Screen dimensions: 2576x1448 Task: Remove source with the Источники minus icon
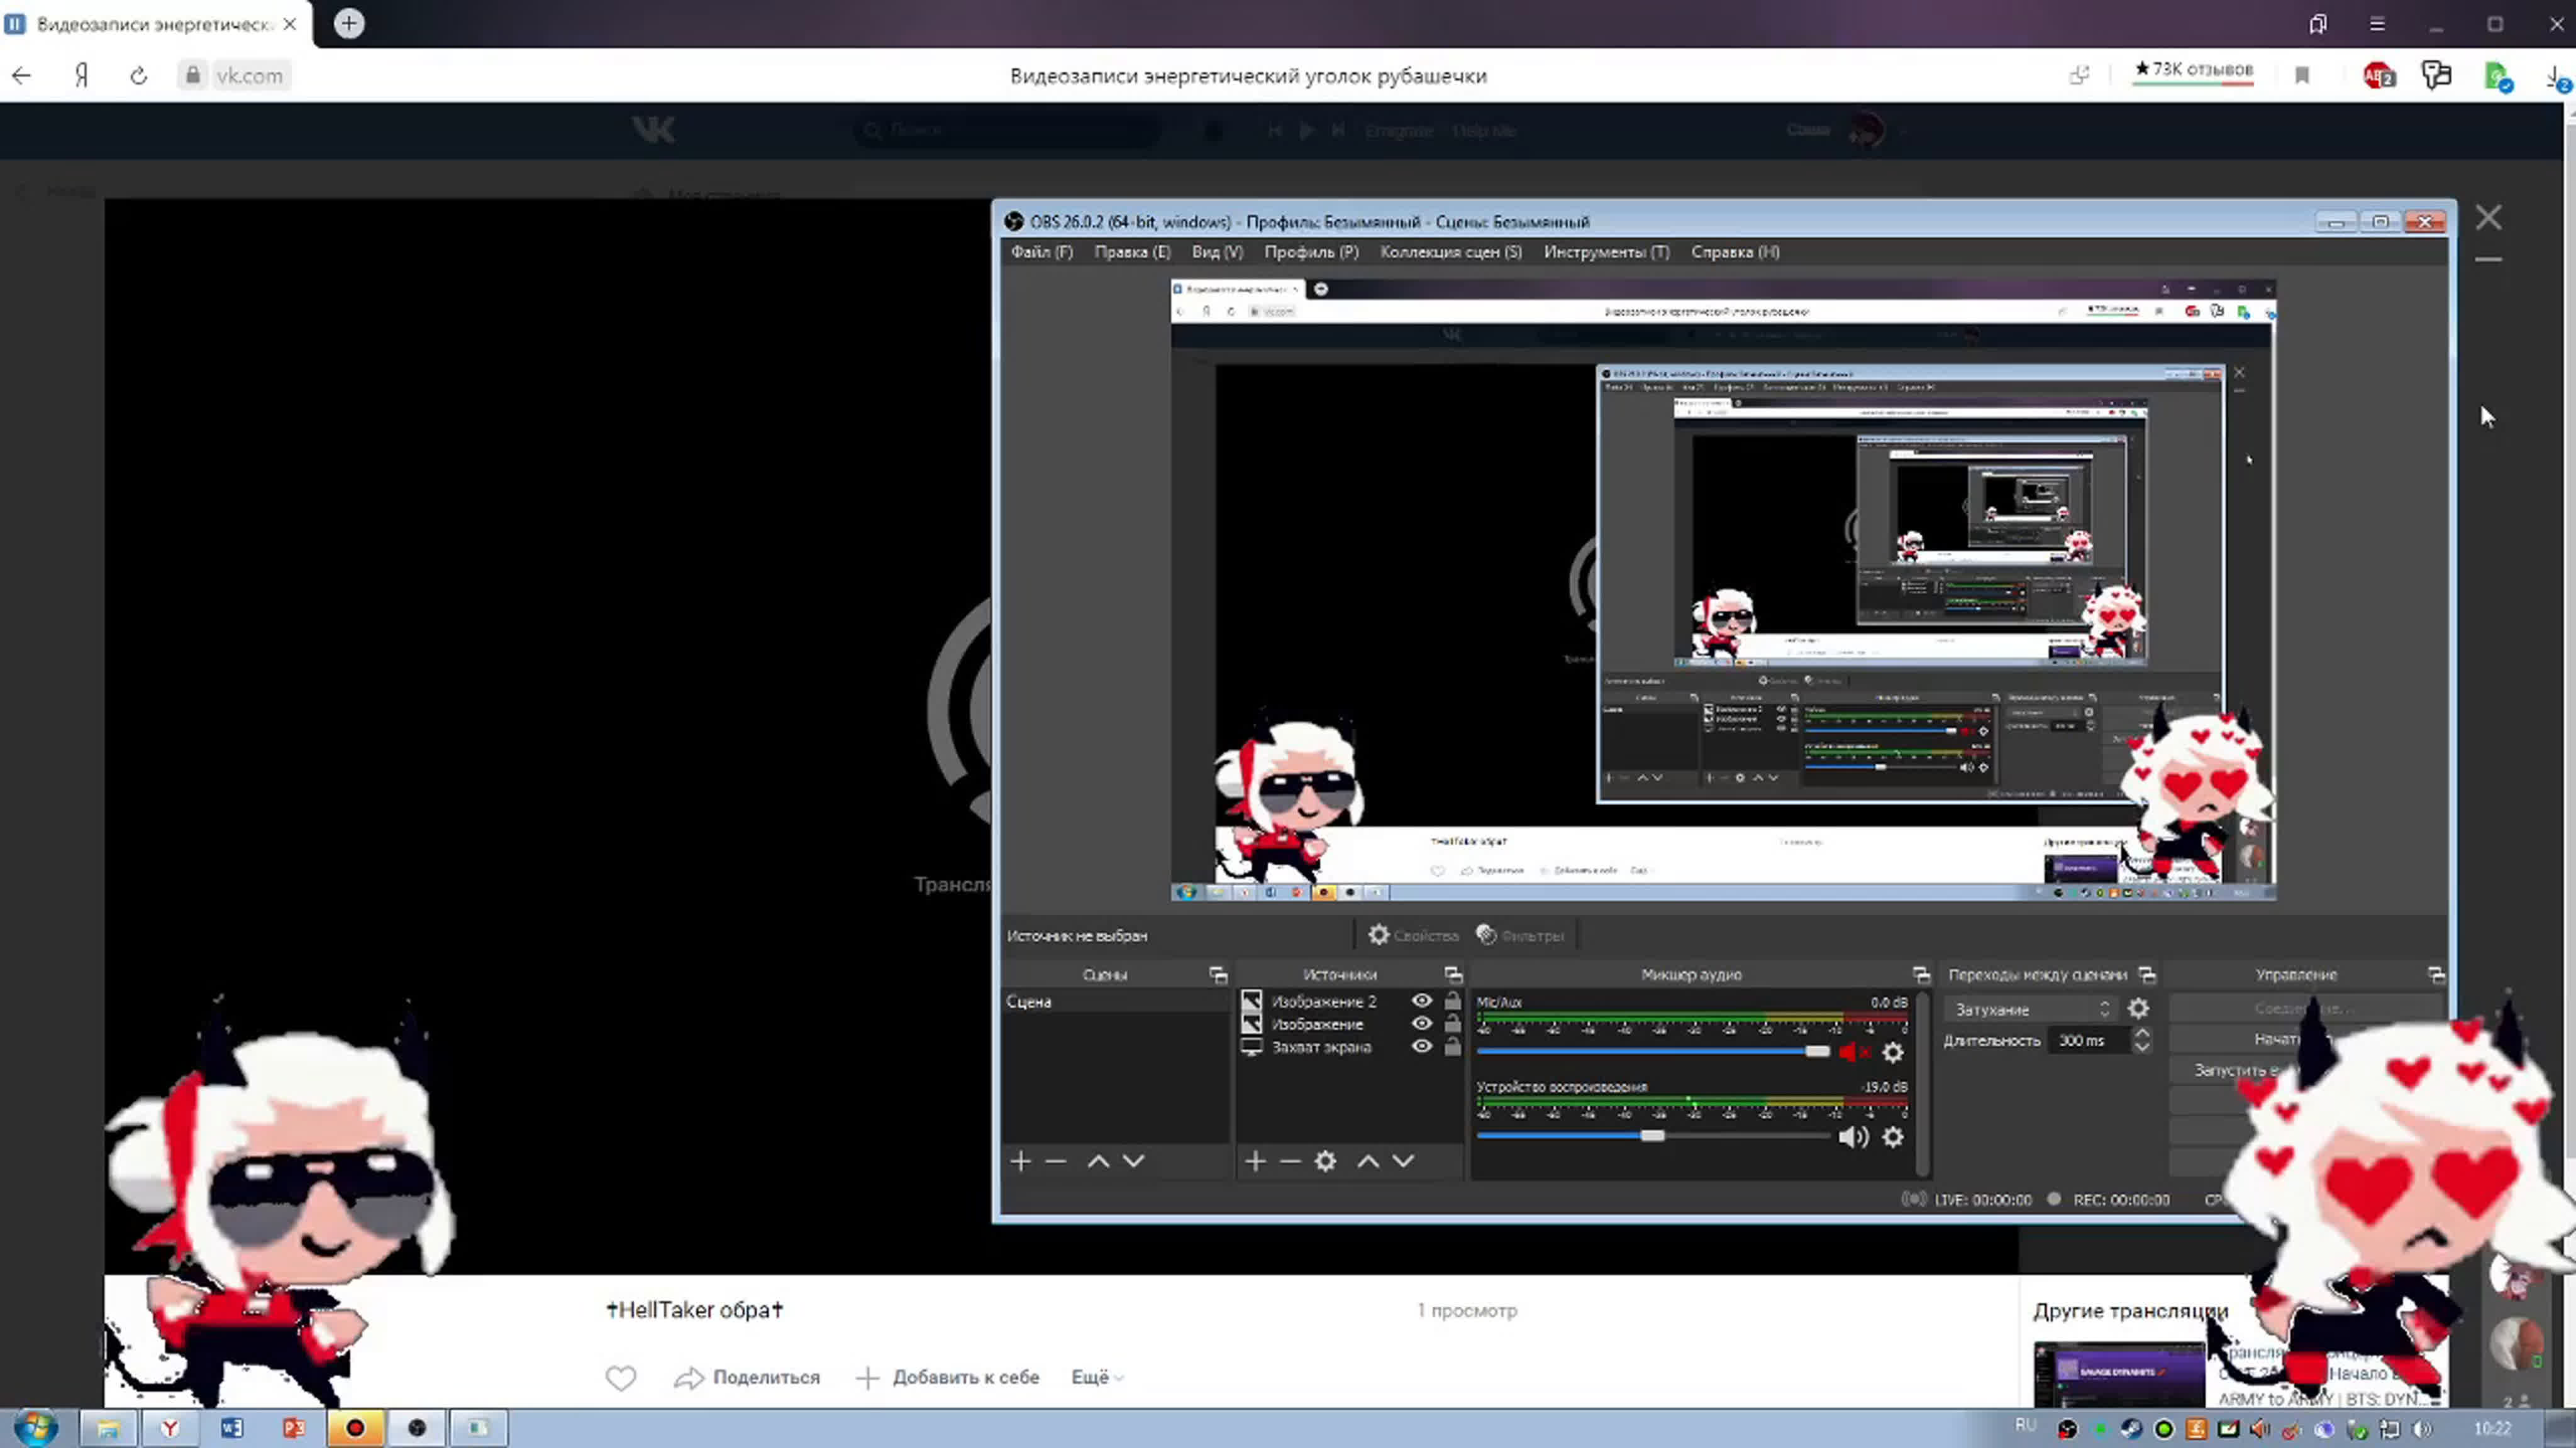pos(1290,1161)
